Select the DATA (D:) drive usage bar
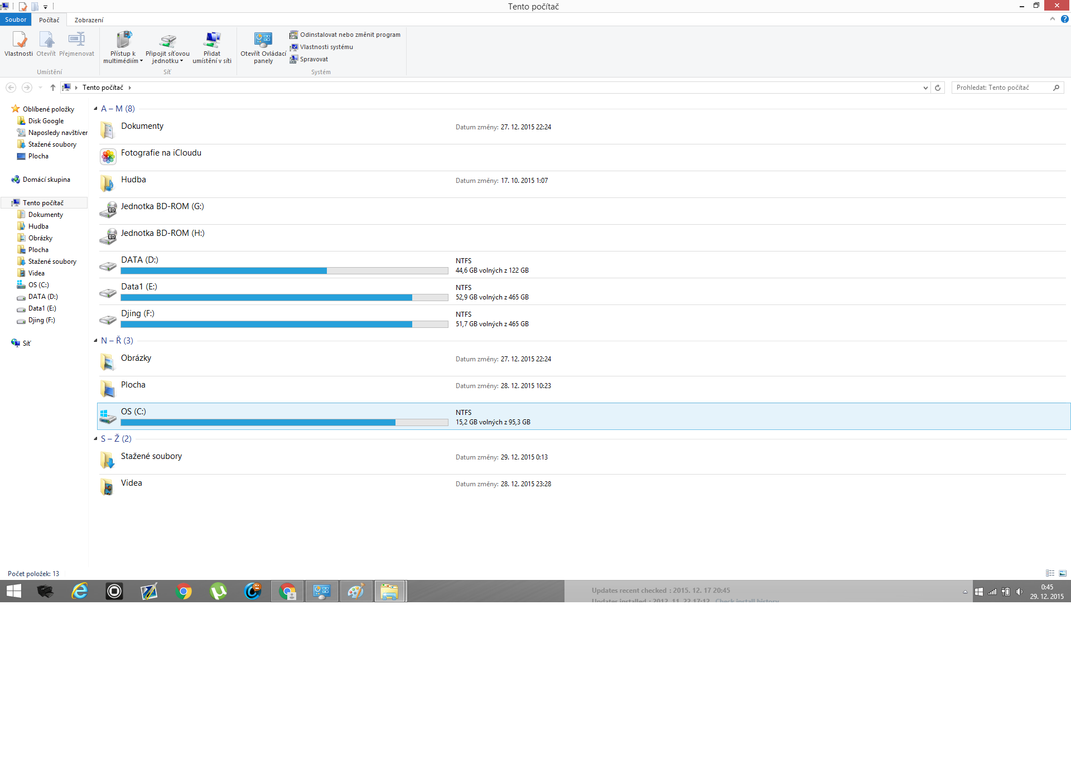This screenshot has width=1071, height=769. click(284, 271)
